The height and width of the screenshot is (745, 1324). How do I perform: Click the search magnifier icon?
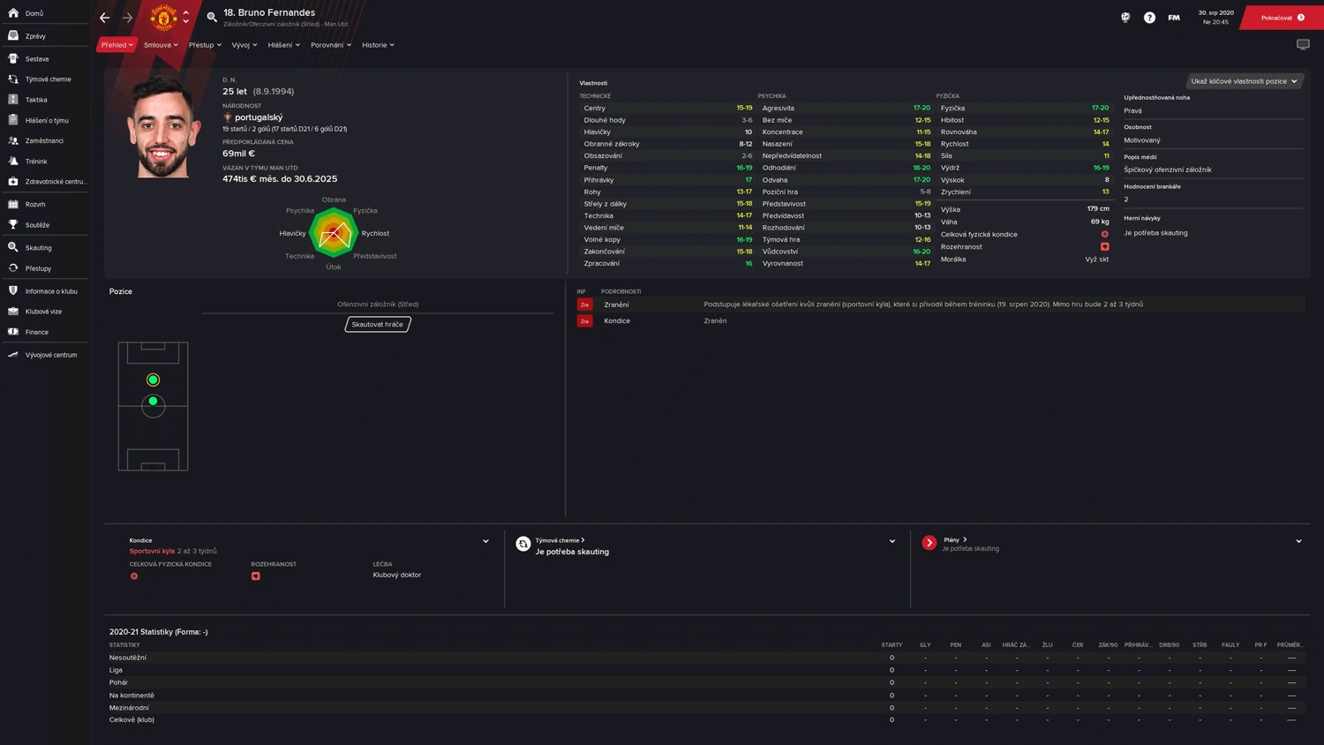[212, 17]
